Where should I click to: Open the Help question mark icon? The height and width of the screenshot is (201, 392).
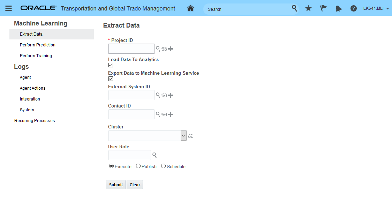[x=353, y=8]
